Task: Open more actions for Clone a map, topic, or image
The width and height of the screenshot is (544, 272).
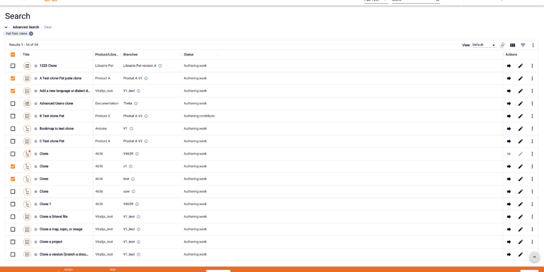Action: tap(532, 230)
